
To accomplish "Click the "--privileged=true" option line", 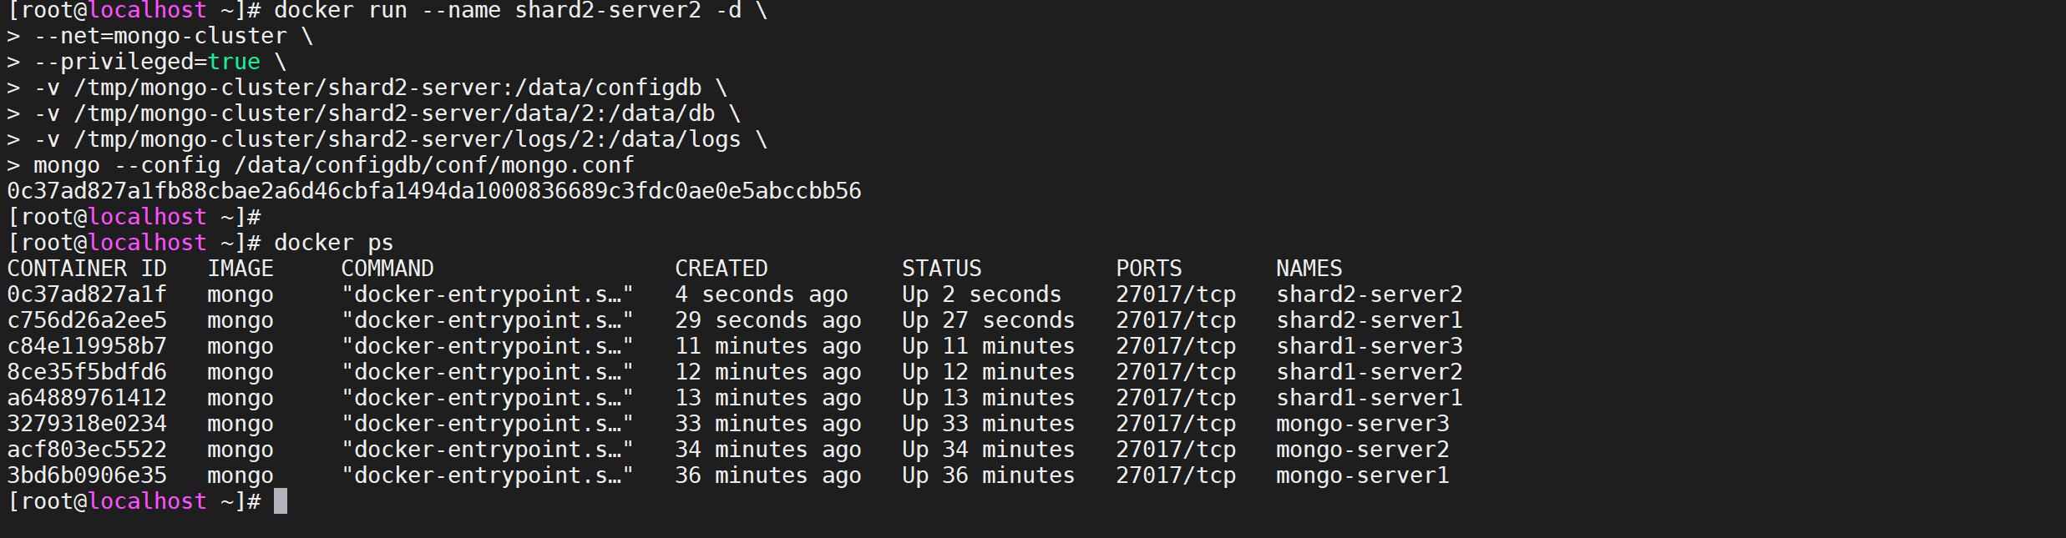I will [147, 62].
